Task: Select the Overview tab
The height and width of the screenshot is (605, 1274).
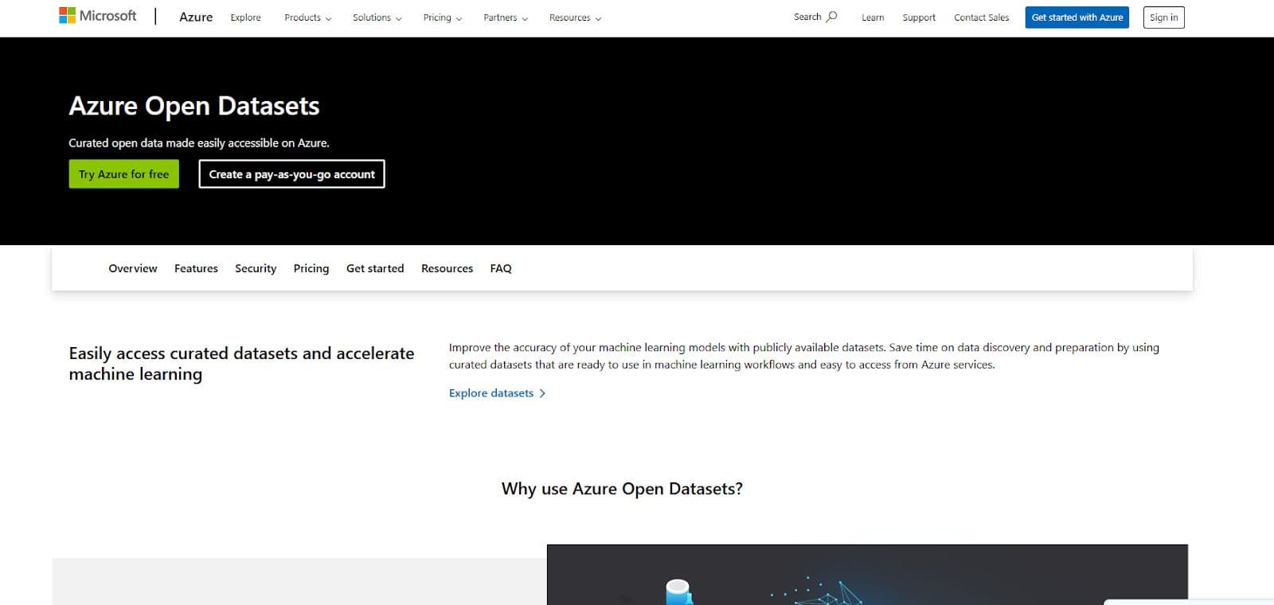Action: pyautogui.click(x=133, y=268)
